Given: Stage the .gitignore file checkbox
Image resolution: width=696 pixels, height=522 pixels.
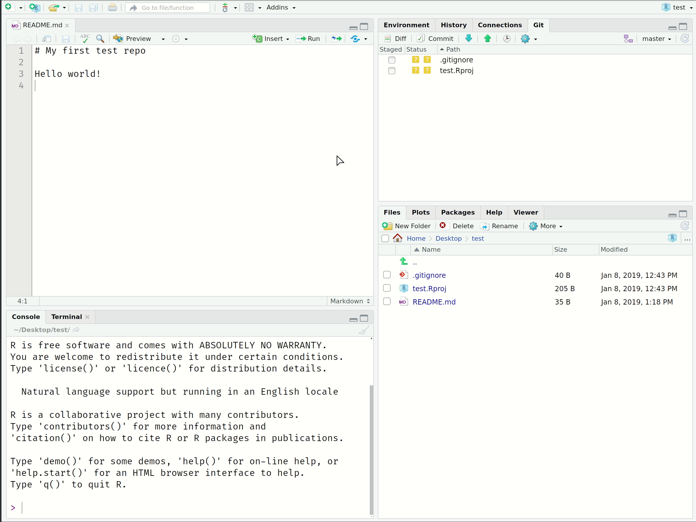Looking at the screenshot, I should (391, 60).
